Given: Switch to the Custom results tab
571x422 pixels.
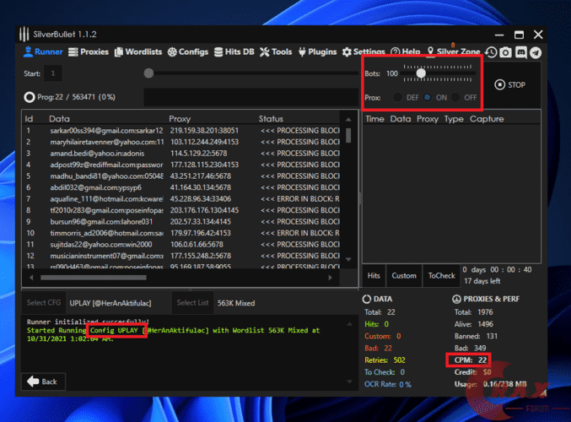Looking at the screenshot, I should pyautogui.click(x=404, y=276).
